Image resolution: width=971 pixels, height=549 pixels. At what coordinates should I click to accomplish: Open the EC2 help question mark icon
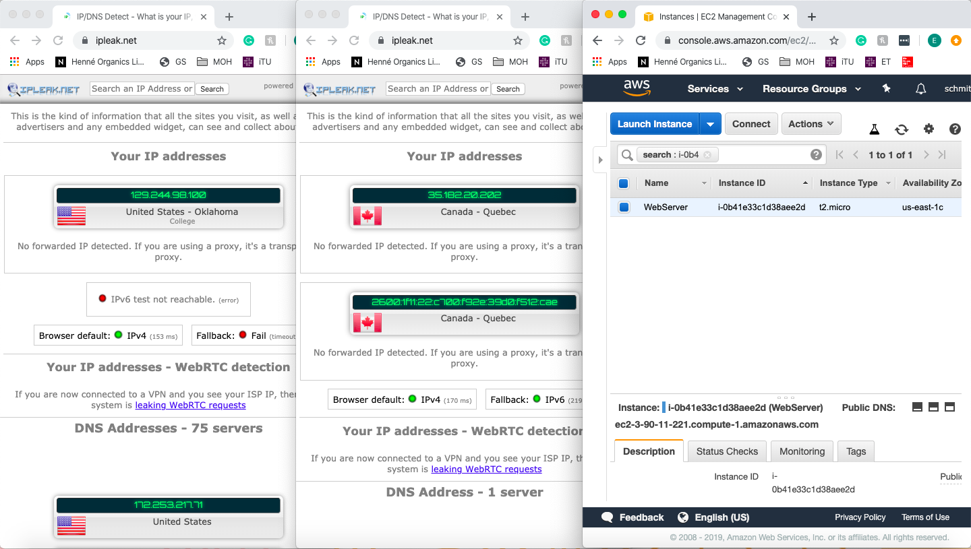point(955,129)
